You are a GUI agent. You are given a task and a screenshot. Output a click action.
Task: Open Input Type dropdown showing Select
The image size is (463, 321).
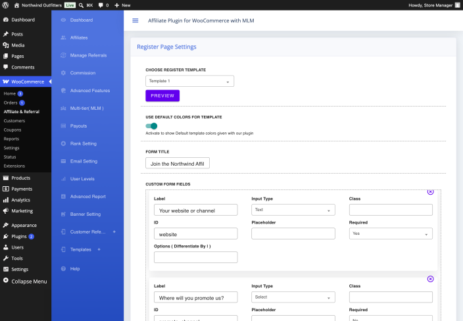[293, 297]
